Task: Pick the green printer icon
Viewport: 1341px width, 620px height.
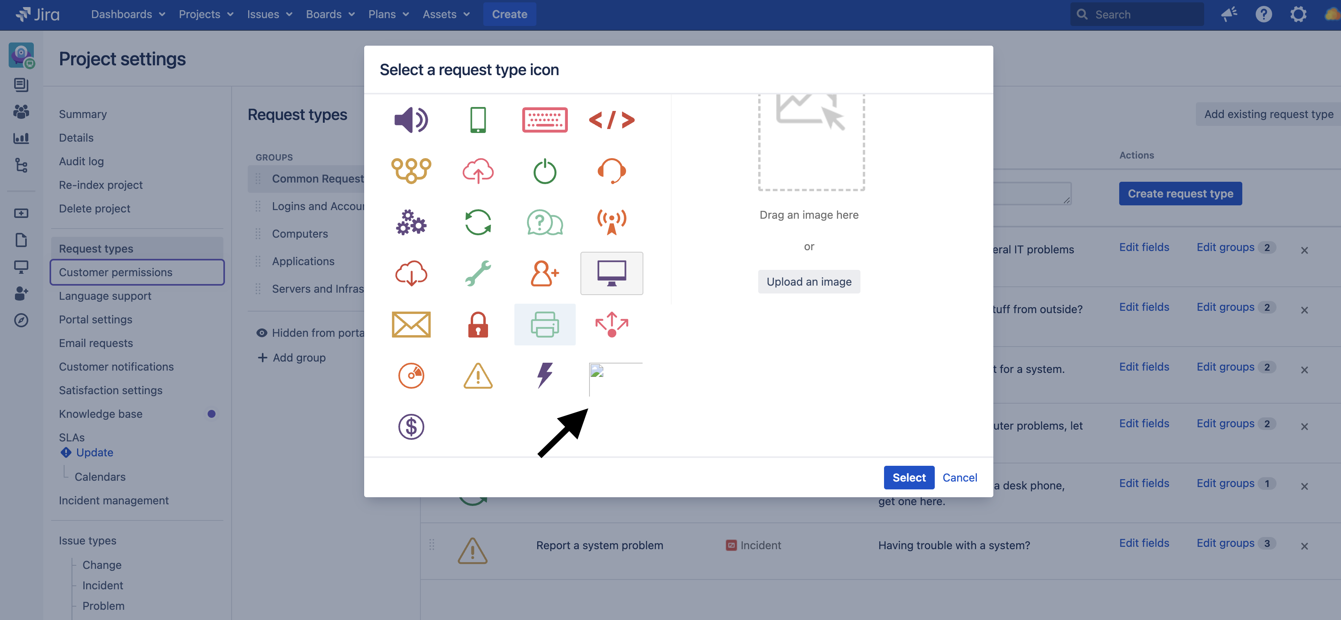Action: (545, 324)
